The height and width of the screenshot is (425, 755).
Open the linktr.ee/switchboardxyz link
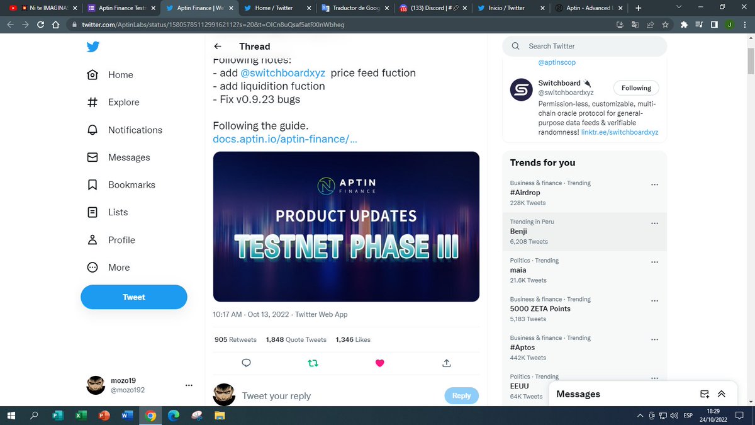pyautogui.click(x=619, y=132)
